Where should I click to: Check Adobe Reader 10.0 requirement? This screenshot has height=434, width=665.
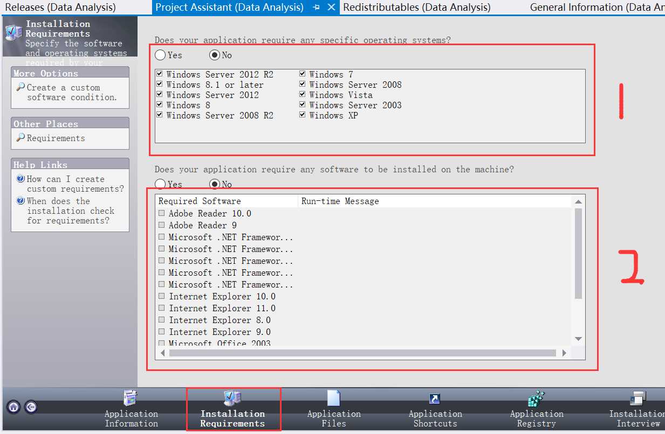[162, 213]
